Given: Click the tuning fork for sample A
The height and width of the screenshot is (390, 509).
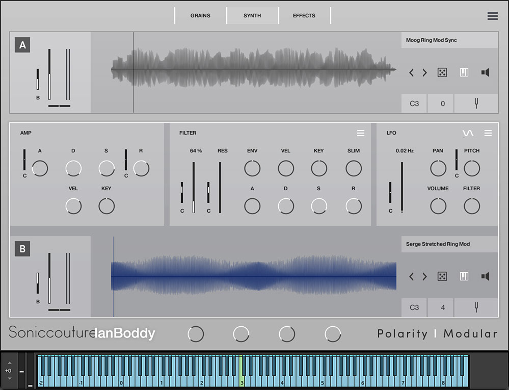Looking at the screenshot, I should 475,103.
